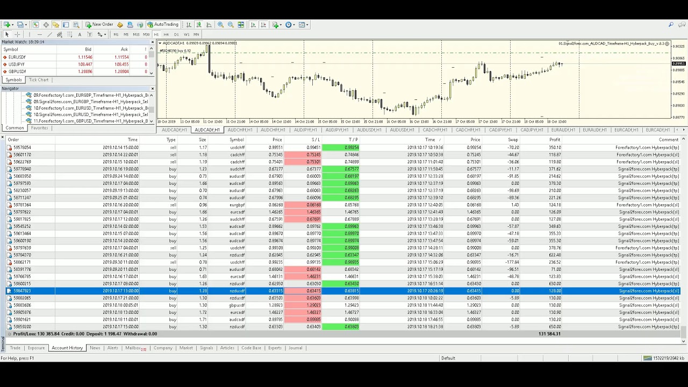Set timeframe to H4
The width and height of the screenshot is (688, 387).
coord(166,34)
